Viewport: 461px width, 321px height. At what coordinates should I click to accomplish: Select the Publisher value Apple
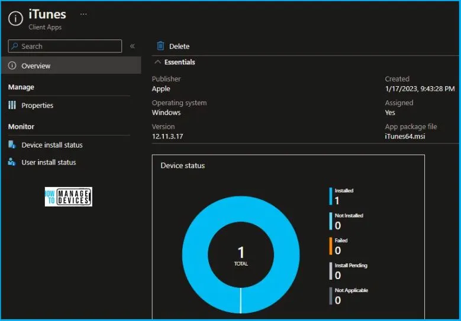pos(161,89)
